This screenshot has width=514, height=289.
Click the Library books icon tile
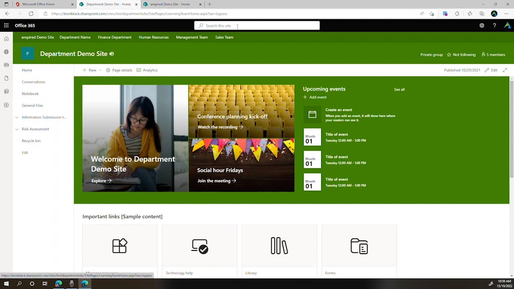(x=279, y=246)
